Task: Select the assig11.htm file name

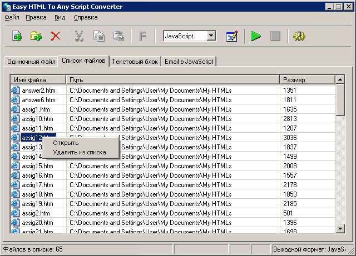Action: coord(37,128)
